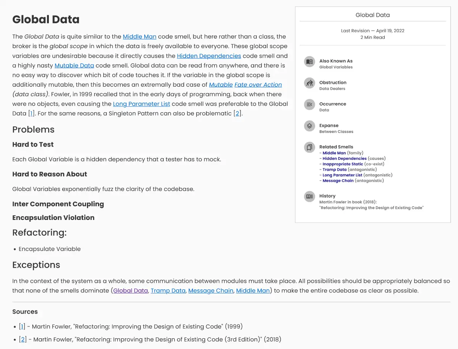Select Message Chain in Related Smells list

(x=338, y=181)
